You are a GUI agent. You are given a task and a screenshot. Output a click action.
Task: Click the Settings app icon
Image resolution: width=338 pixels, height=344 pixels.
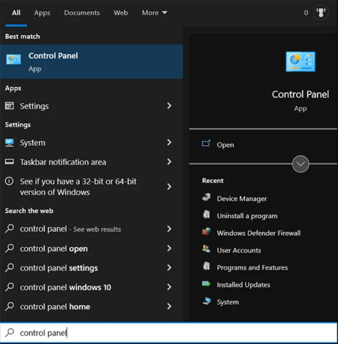9,106
